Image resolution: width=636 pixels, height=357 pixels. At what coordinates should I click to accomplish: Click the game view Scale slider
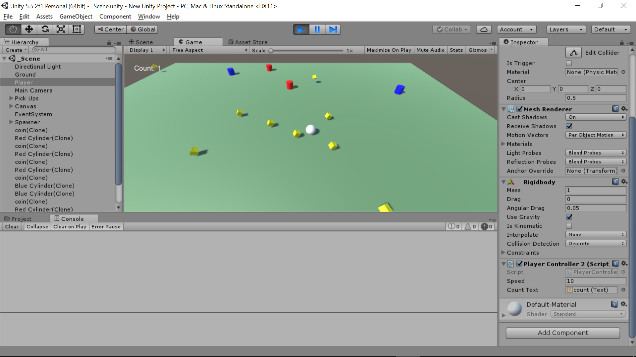(306, 51)
